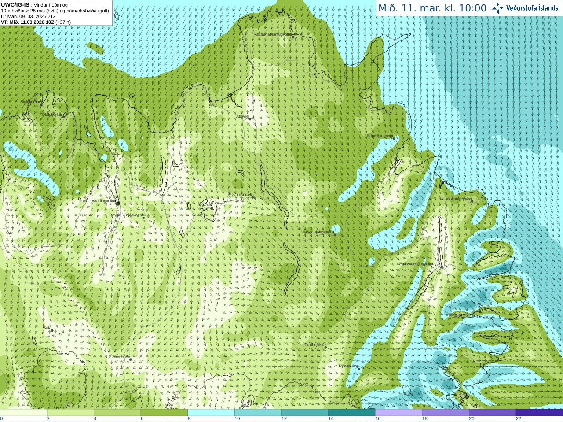Click the Ásbyrgi station label

pyautogui.click(x=242, y=116)
